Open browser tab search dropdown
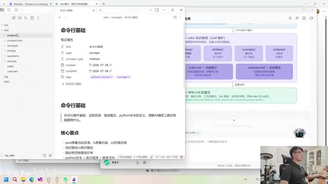Viewport: 328px width, 184px height. pyautogui.click(x=4, y=4)
